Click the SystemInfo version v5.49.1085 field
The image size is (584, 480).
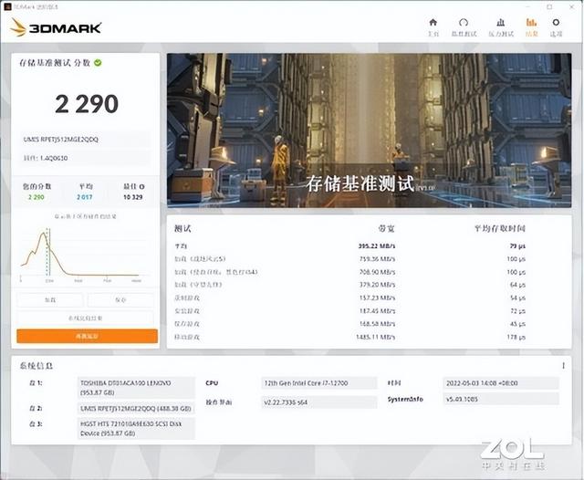click(501, 399)
